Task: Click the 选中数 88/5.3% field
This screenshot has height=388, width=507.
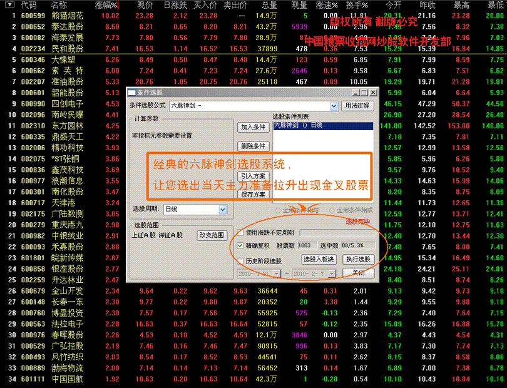Action: [358, 246]
